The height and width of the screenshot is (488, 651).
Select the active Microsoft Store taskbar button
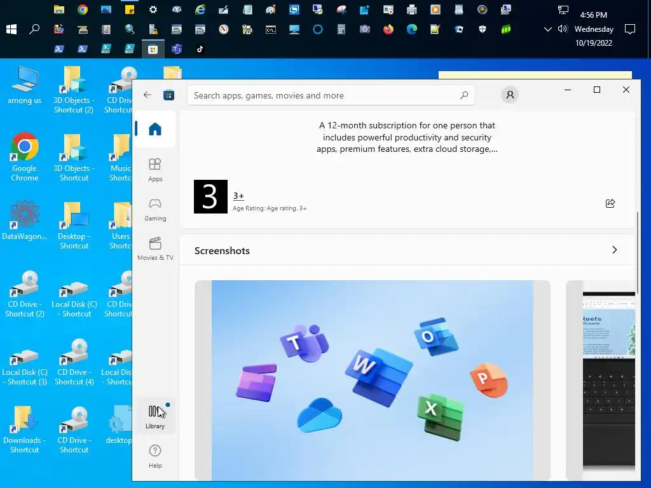pyautogui.click(x=153, y=49)
